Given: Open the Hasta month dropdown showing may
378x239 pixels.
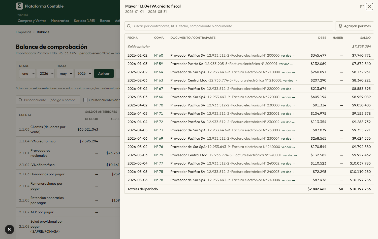Looking at the screenshot, I should pyautogui.click(x=65, y=73).
